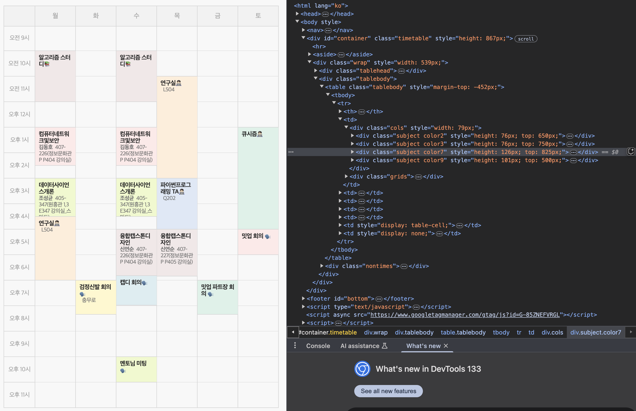Switch to the Console drawer tab
This screenshot has height=411, width=636.
[x=318, y=346]
